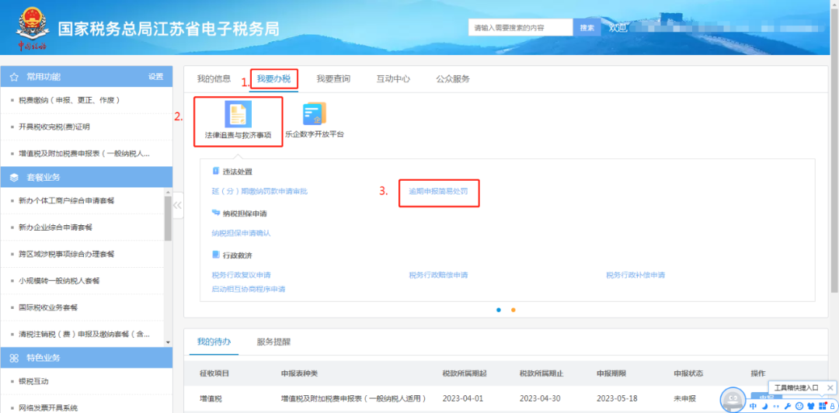This screenshot has width=839, height=413.
Task: Click the penguin mascot avatar
Action: 733,399
